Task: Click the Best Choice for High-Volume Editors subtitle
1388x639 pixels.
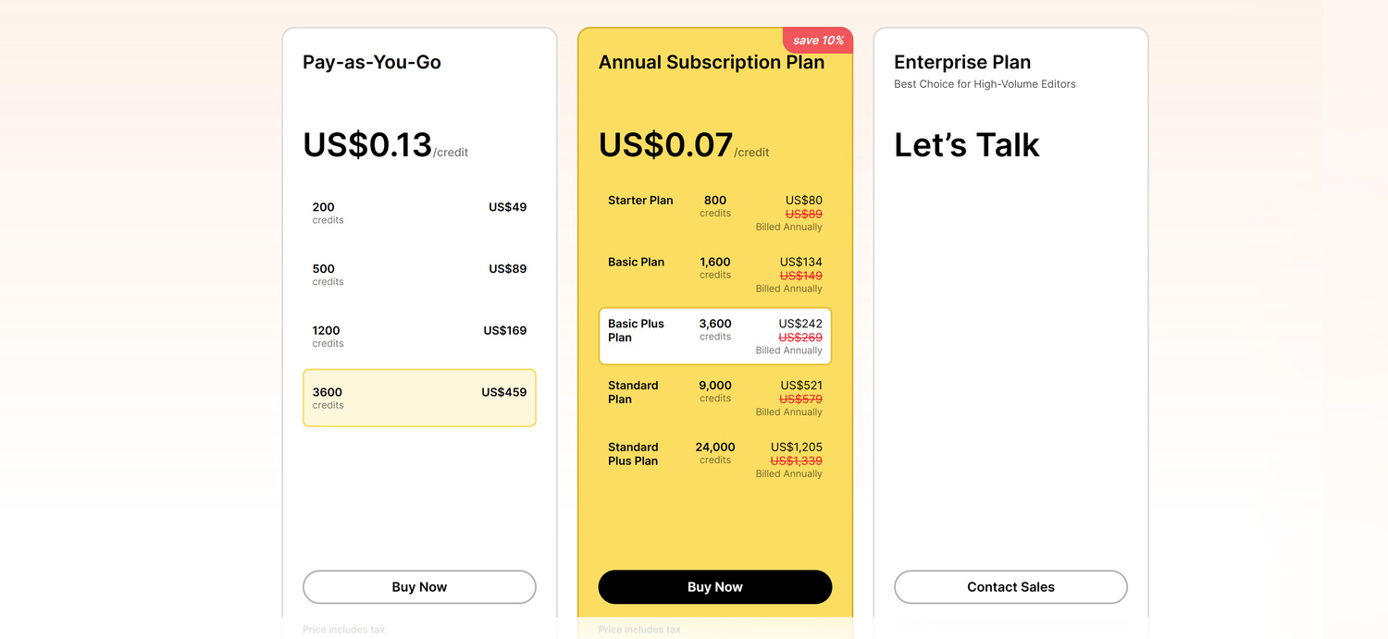Action: pos(985,84)
